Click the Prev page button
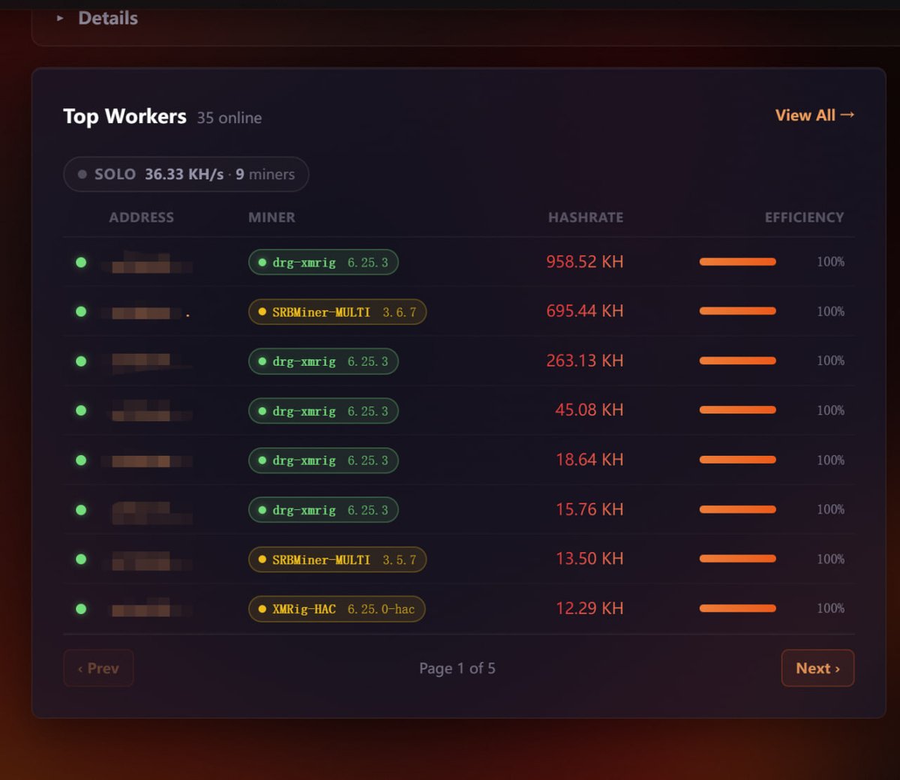This screenshot has width=900, height=780. pos(98,668)
